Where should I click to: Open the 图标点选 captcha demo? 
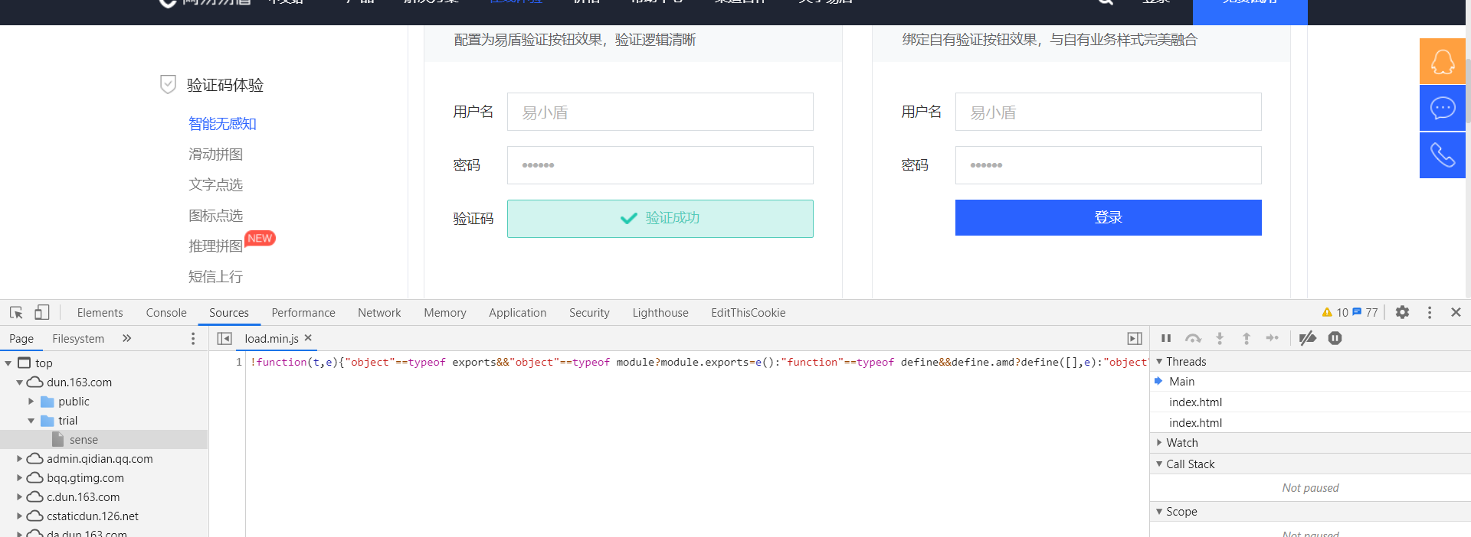pyautogui.click(x=215, y=216)
